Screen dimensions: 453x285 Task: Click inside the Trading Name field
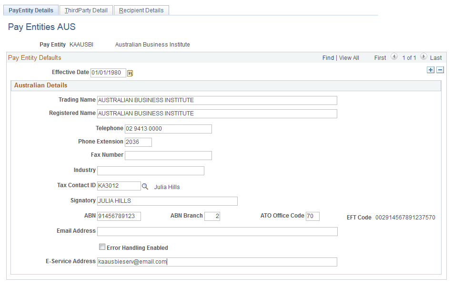click(x=217, y=100)
